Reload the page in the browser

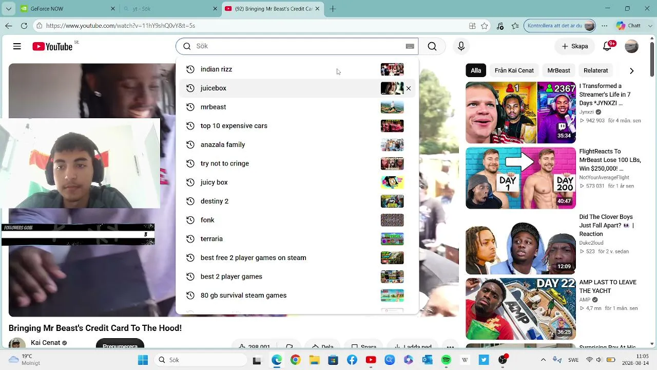point(24,26)
